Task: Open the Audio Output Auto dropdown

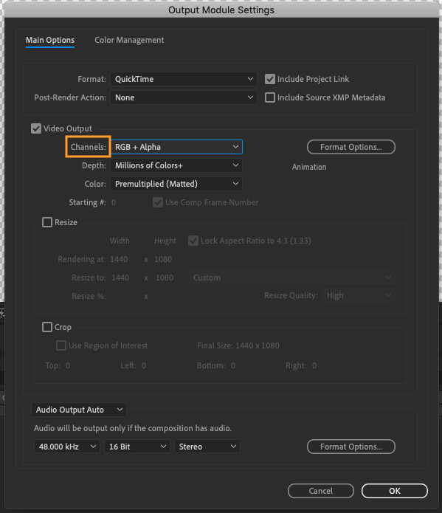Action: [x=79, y=410]
